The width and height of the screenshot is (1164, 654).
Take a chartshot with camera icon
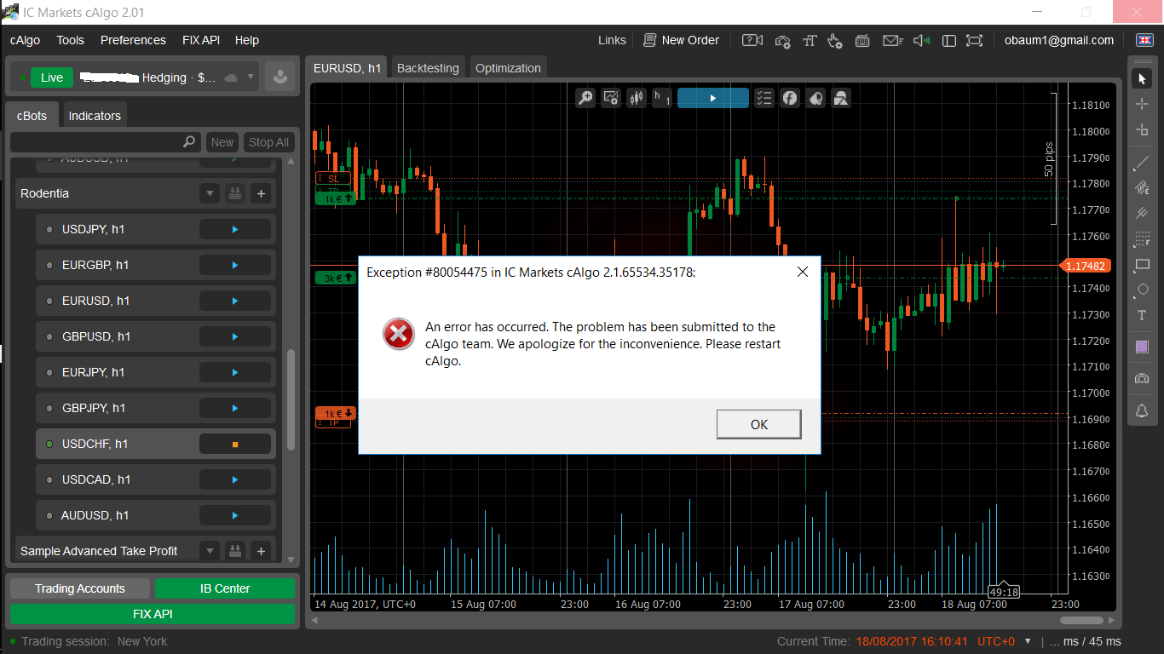tap(1142, 378)
